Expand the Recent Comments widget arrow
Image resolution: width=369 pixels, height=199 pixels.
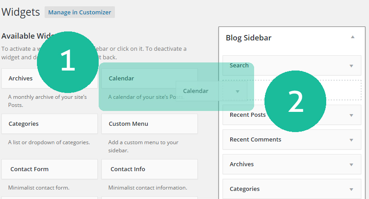click(351, 140)
